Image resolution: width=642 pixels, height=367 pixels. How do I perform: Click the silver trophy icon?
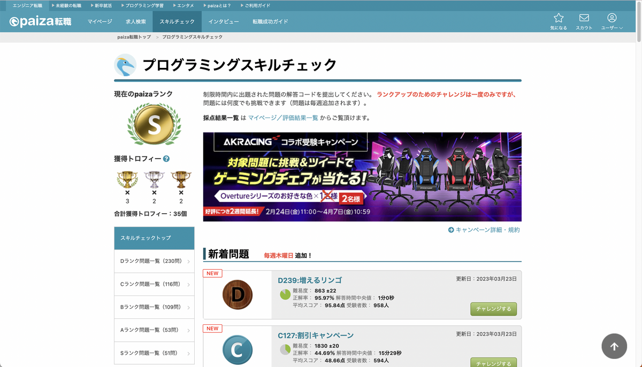click(x=154, y=179)
